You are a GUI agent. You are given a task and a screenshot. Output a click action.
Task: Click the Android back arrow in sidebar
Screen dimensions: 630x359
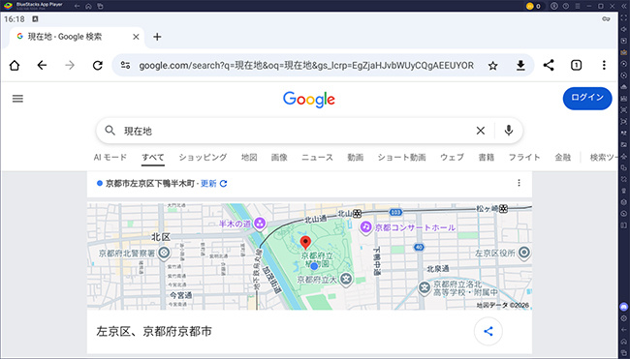pos(623,330)
